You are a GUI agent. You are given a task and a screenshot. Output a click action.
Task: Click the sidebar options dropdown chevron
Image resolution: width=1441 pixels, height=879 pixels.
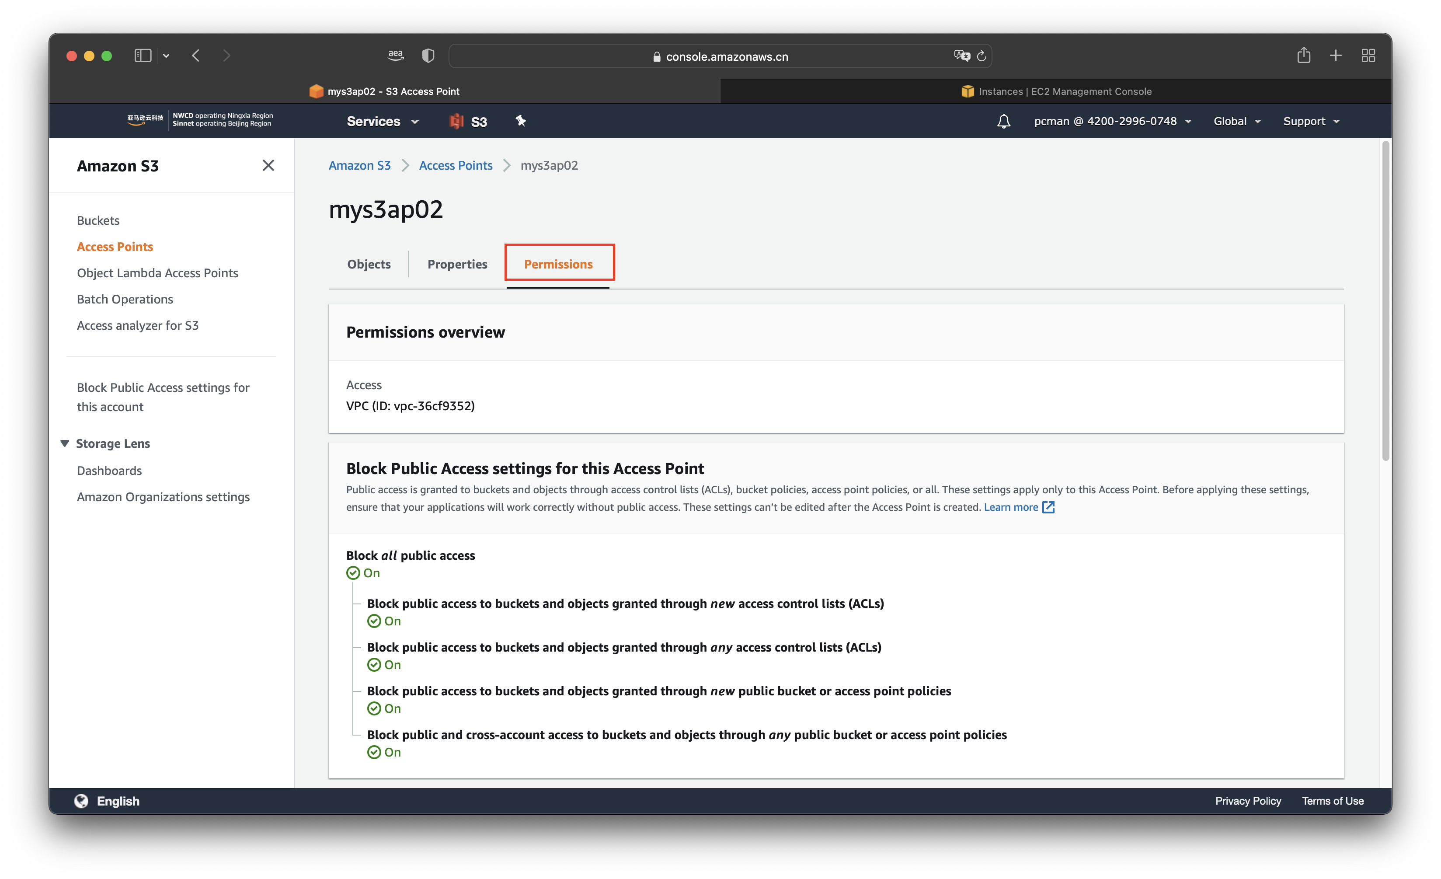[x=166, y=56]
